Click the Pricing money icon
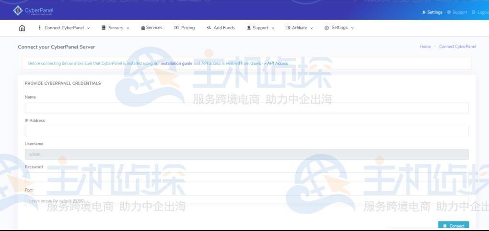 (176, 28)
